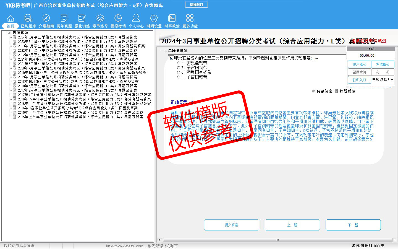Open the 历年真题 past papers icon
This screenshot has width=398, height=249.
64,19
